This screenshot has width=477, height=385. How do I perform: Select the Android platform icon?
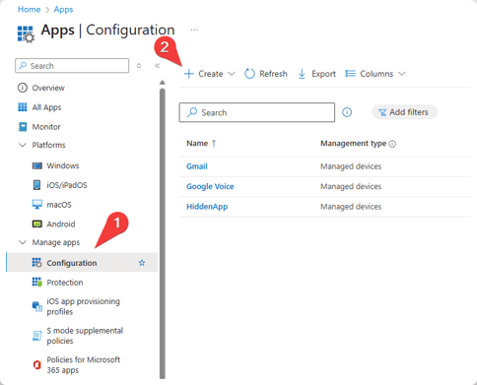point(37,225)
